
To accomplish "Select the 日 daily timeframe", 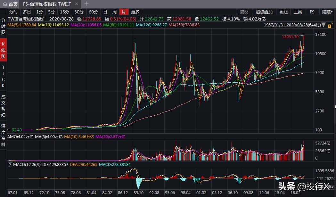I will [105, 12].
